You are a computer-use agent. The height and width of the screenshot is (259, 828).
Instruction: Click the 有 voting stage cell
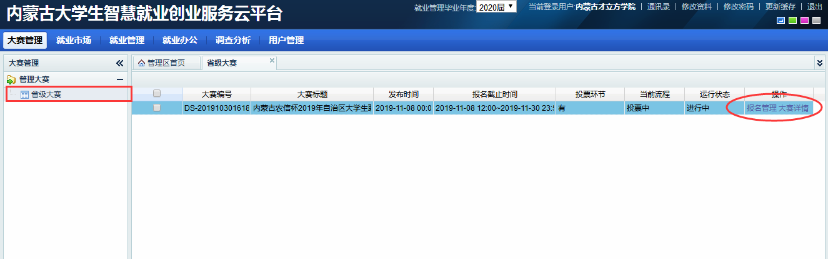coord(590,108)
